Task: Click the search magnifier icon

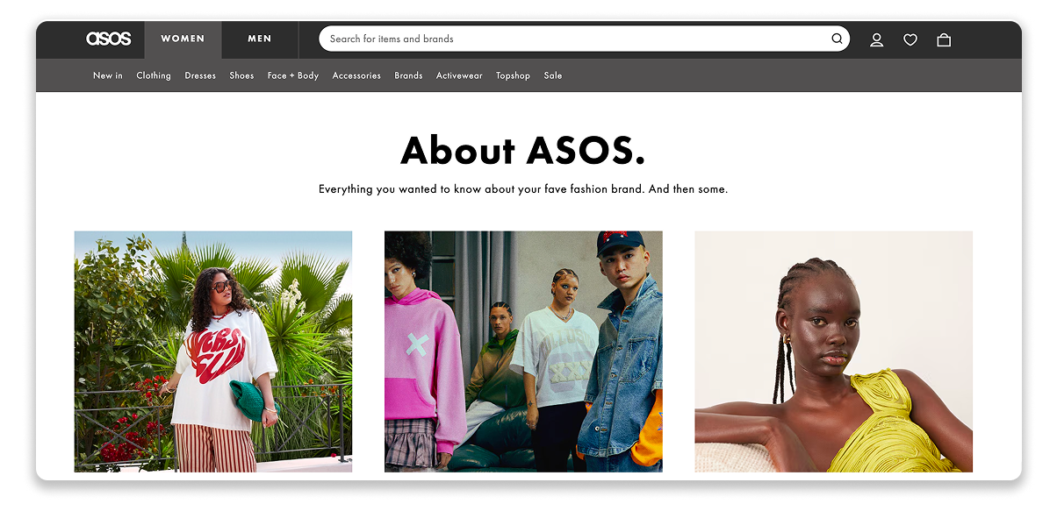Action: pos(837,39)
